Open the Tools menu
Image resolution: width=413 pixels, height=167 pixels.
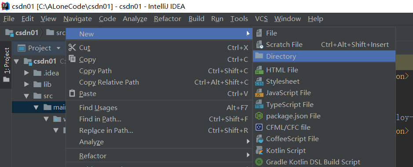click(239, 19)
